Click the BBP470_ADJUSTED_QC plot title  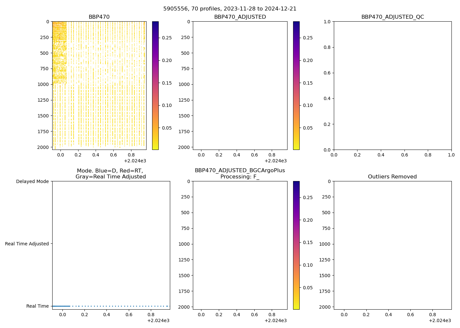coord(392,17)
